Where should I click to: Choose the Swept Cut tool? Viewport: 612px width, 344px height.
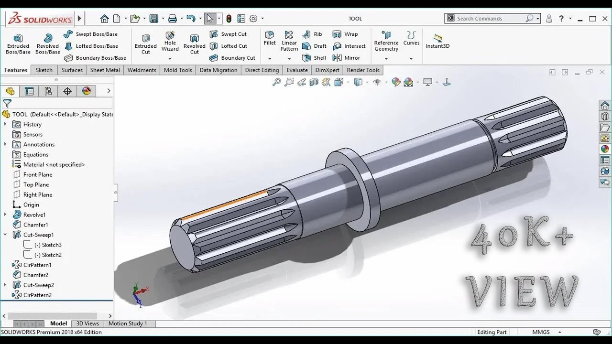(x=228, y=34)
